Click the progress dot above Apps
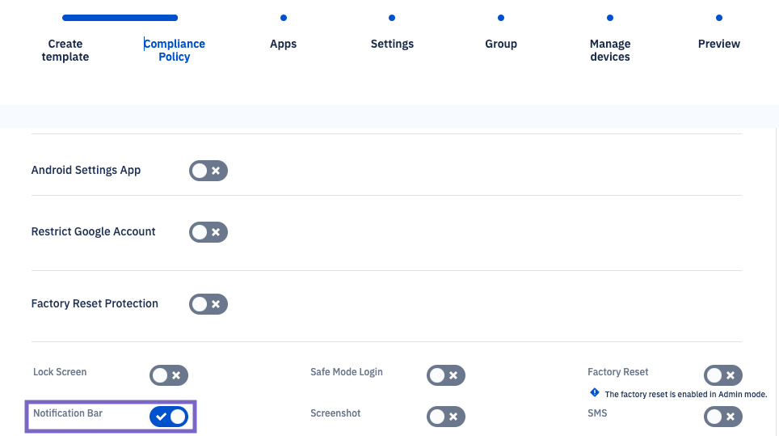Screen dimensions: 779x436 [x=284, y=18]
